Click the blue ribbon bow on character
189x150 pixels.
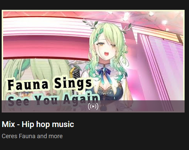[x=105, y=74]
